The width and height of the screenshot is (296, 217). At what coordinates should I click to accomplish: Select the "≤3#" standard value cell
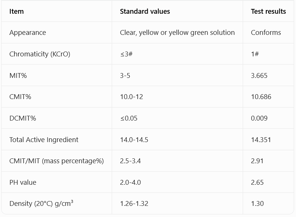coord(126,54)
